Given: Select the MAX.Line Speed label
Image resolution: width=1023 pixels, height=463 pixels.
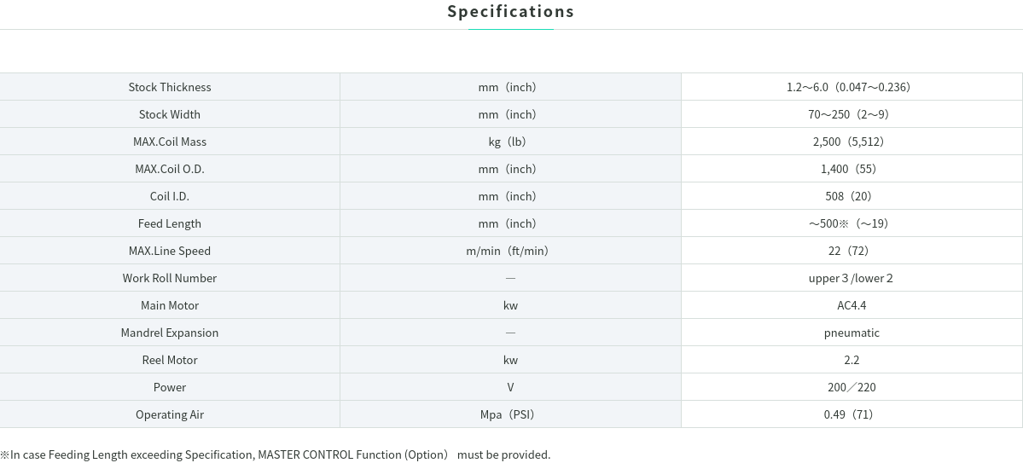Looking at the screenshot, I should click(x=170, y=251).
